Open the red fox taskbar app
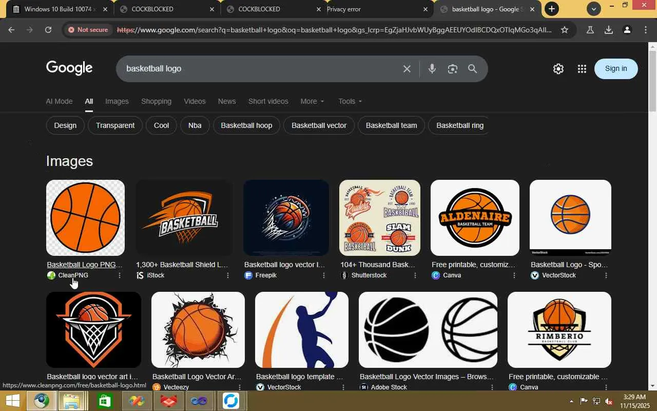The image size is (657, 411). 168,401
